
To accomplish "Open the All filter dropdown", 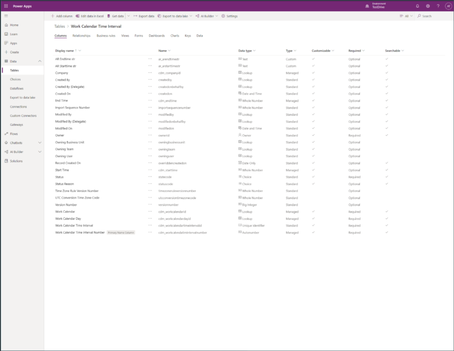I will click(x=406, y=16).
